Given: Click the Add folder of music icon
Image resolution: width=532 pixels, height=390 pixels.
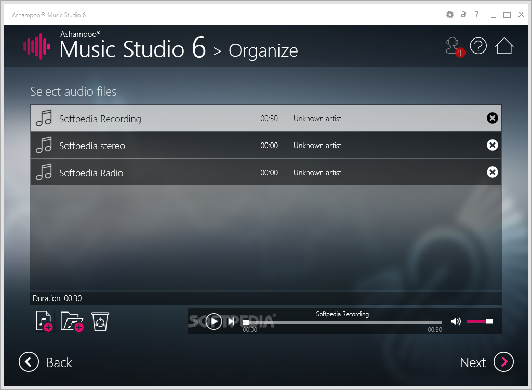Looking at the screenshot, I should coord(72,321).
